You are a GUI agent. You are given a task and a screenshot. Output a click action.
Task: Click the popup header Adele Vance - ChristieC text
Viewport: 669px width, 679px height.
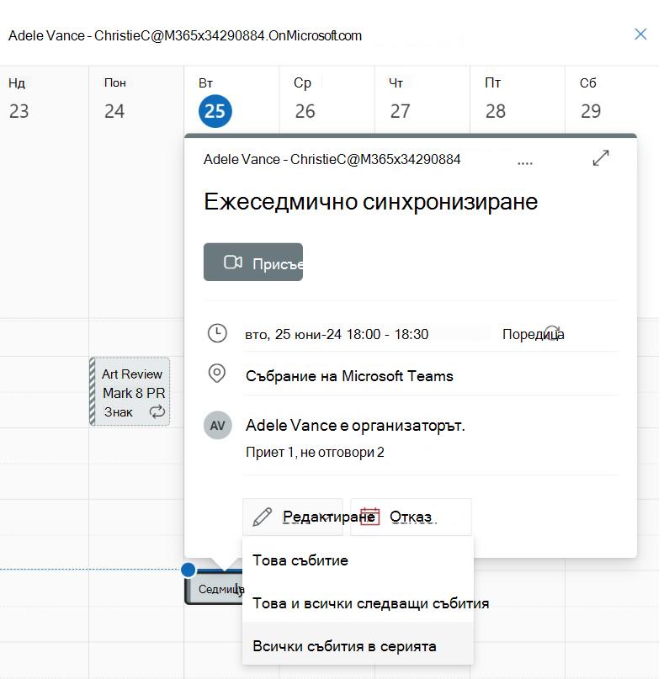(x=332, y=159)
